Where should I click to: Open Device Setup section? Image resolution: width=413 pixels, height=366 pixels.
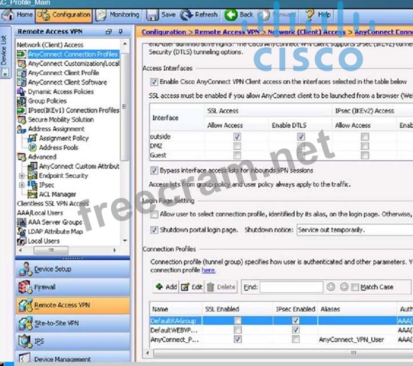coord(53,269)
